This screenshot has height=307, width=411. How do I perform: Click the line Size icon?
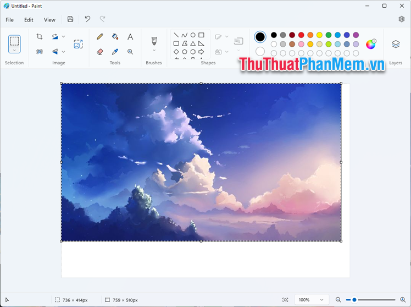[x=238, y=41]
